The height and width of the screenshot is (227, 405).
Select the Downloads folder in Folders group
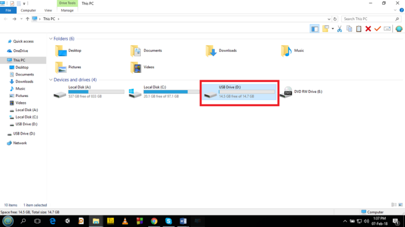(222, 51)
